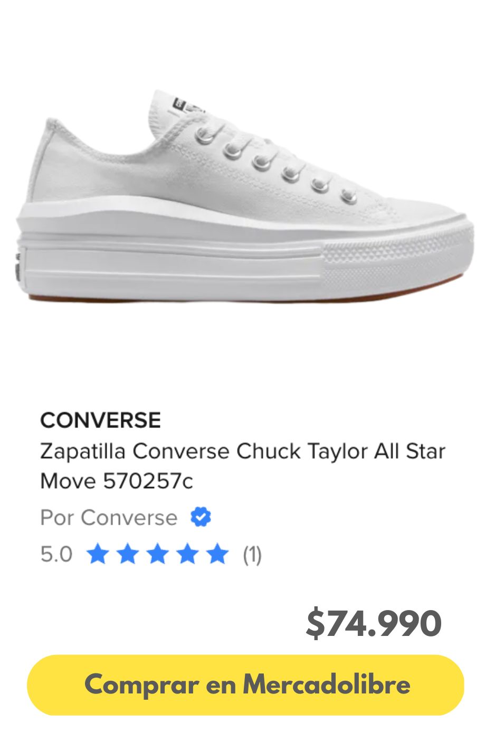Click the model number 570257c
Image resolution: width=495 pixels, height=742 pixels.
[x=148, y=481]
